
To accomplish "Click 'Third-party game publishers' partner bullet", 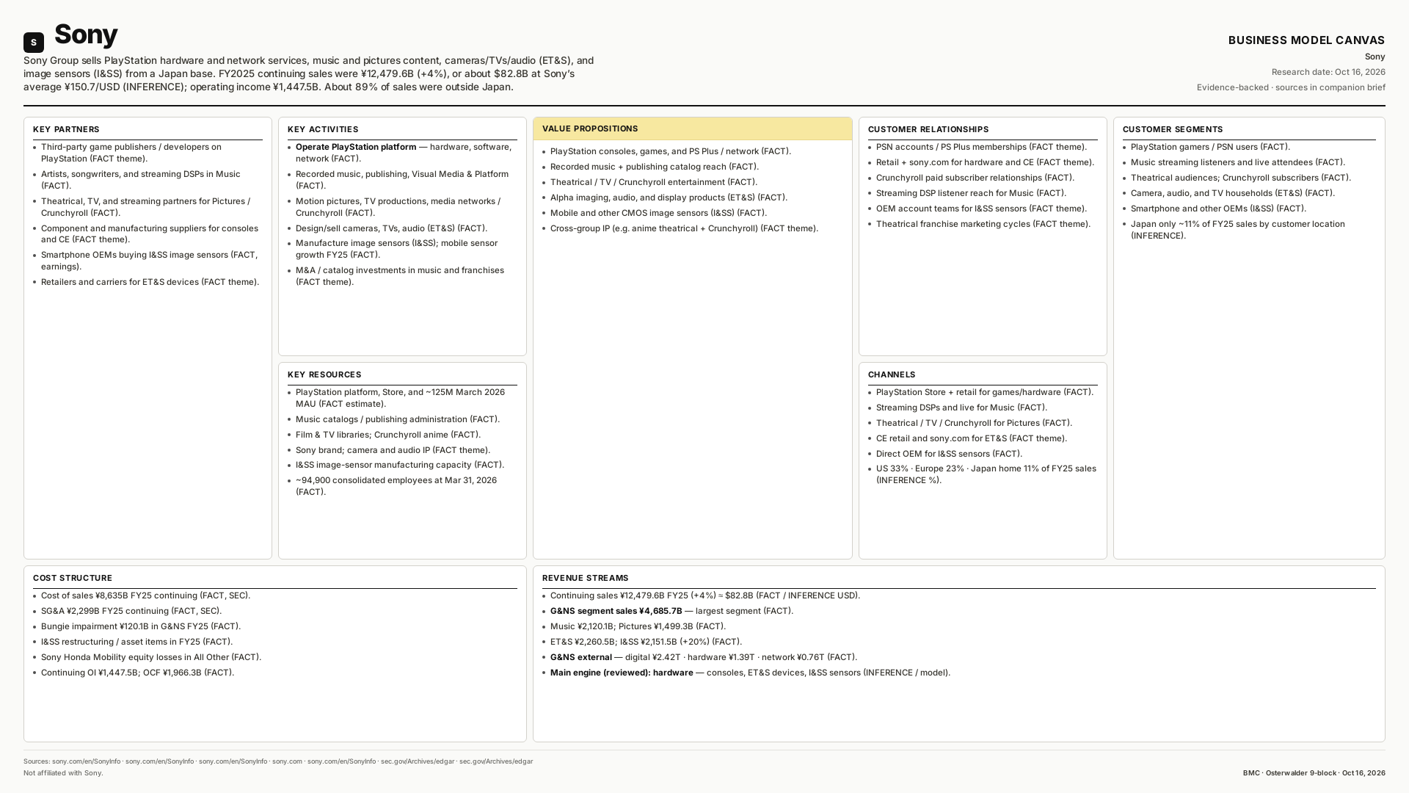I will click(131, 153).
